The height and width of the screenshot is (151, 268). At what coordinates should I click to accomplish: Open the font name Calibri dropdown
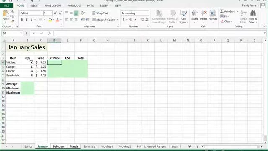(42, 13)
